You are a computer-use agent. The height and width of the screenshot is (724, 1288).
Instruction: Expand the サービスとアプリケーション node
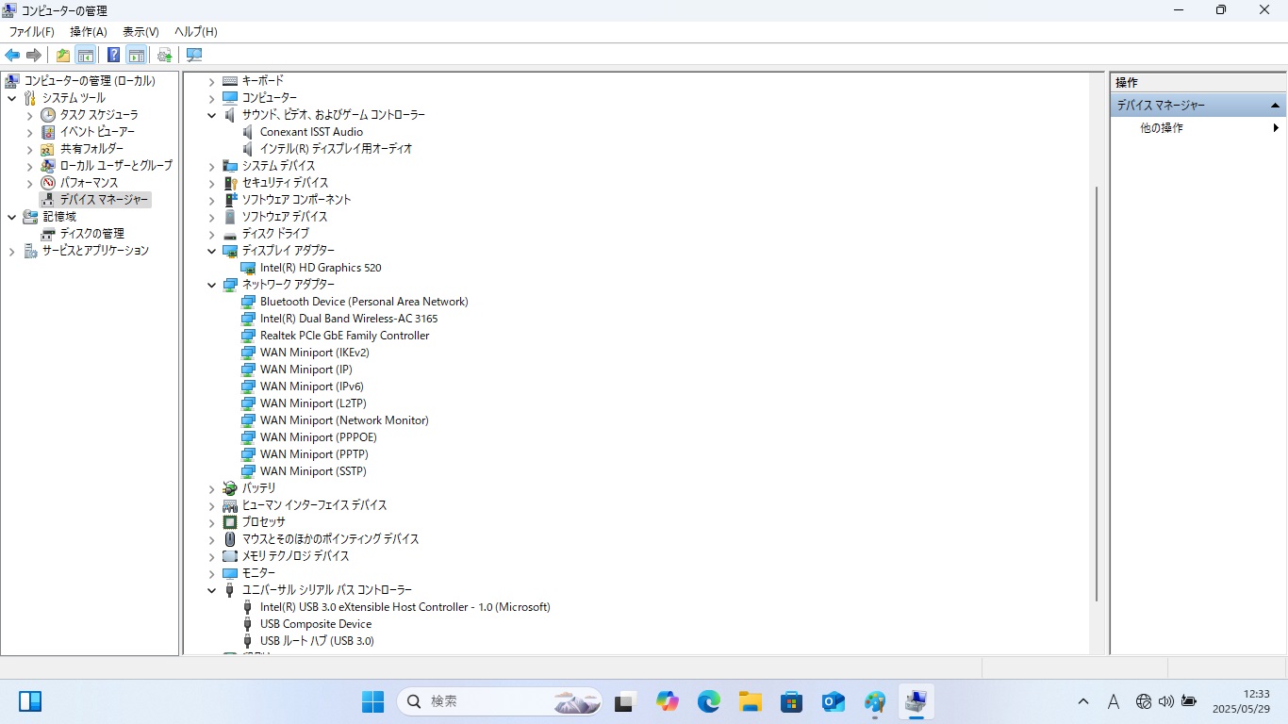(11, 251)
